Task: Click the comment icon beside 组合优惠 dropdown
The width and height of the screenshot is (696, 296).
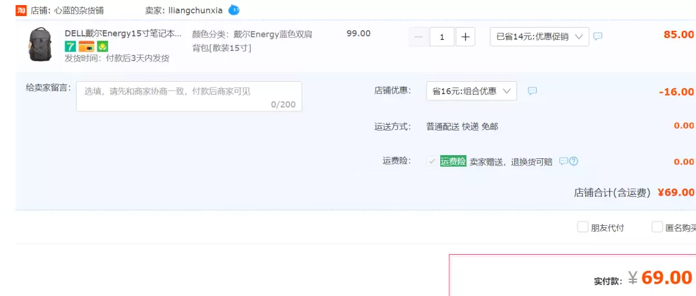Action: 532,91
